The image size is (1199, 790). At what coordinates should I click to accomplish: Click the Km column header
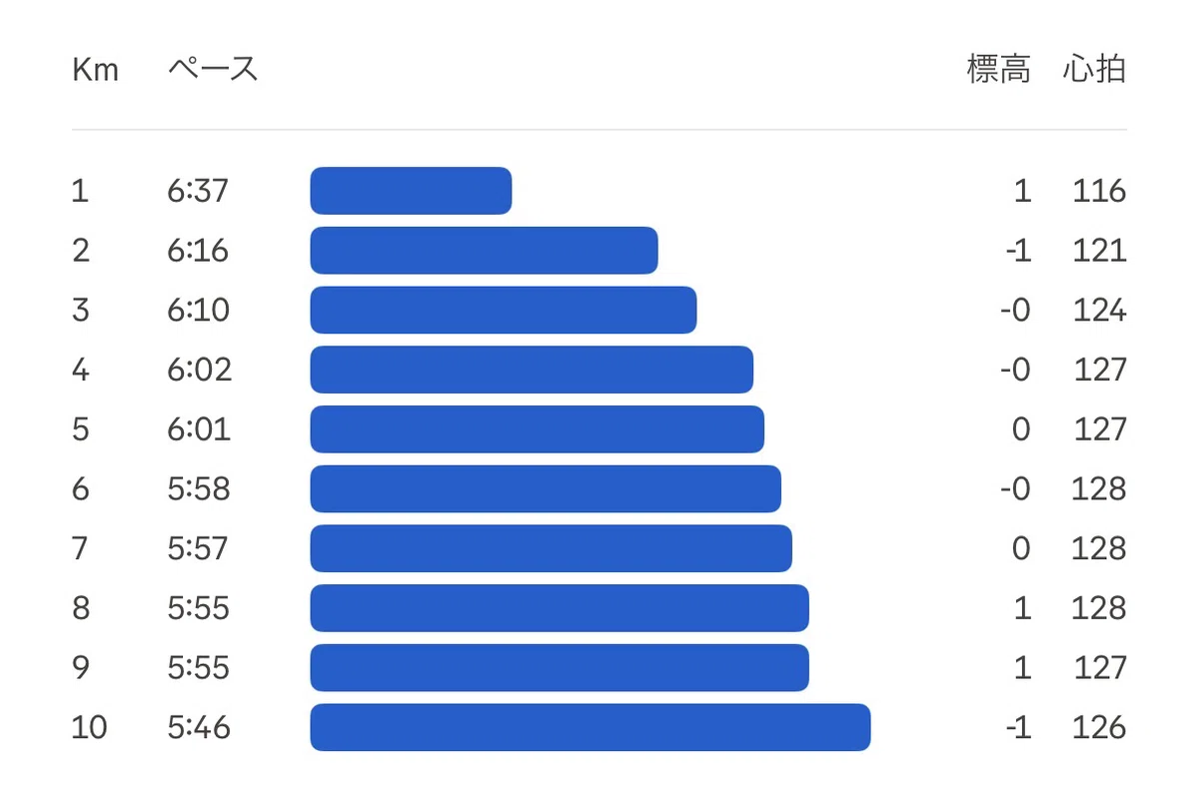pos(95,70)
